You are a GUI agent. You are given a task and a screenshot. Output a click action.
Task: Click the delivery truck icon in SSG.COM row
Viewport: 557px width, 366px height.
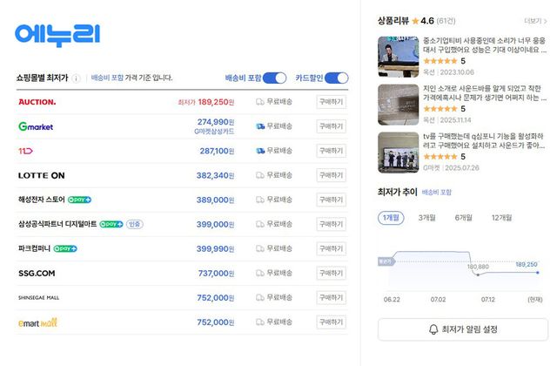coord(260,273)
